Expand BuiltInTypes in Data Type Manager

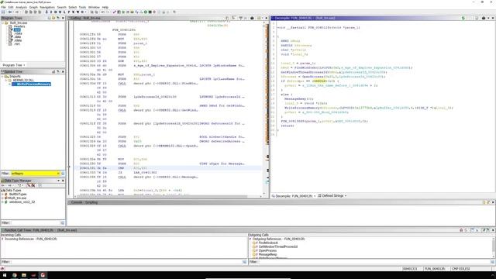pyautogui.click(x=3, y=194)
